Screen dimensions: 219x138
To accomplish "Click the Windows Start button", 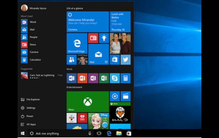I will pyautogui.click(x=22, y=133).
